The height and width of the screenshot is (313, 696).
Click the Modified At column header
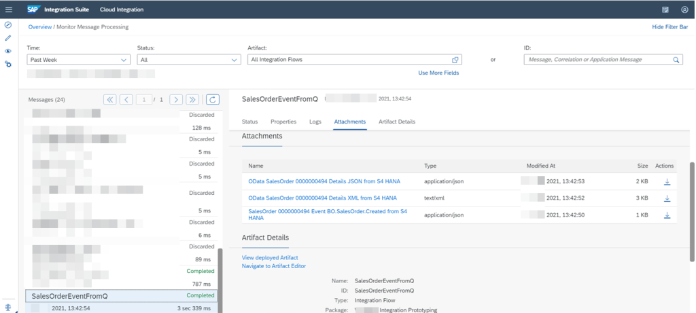pos(540,166)
